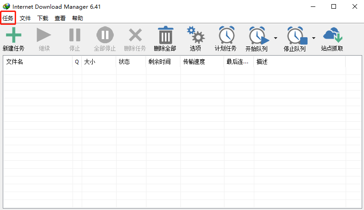Viewport: 364px width, 210px height.
Task: Open 计划任务 alarm clock scheduler
Action: 226,36
